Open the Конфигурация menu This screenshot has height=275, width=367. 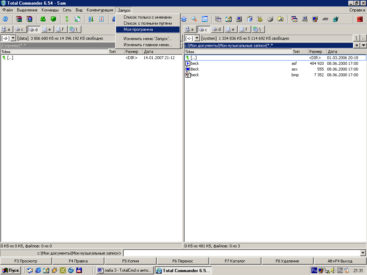[x=100, y=10]
